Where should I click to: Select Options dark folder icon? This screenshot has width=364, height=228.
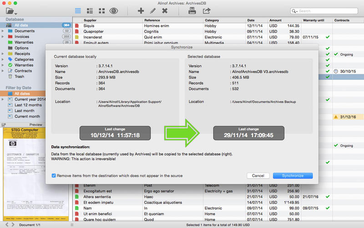coord(10,48)
